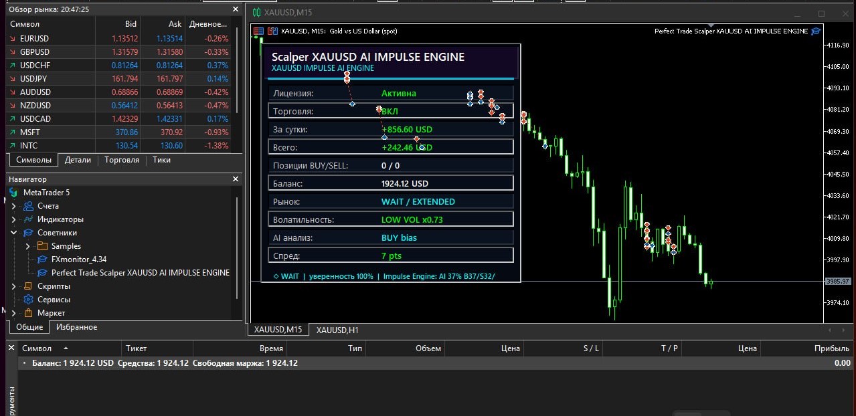856x416 pixels.
Task: Click the current price label 3985.97 on axis
Action: [x=838, y=282]
